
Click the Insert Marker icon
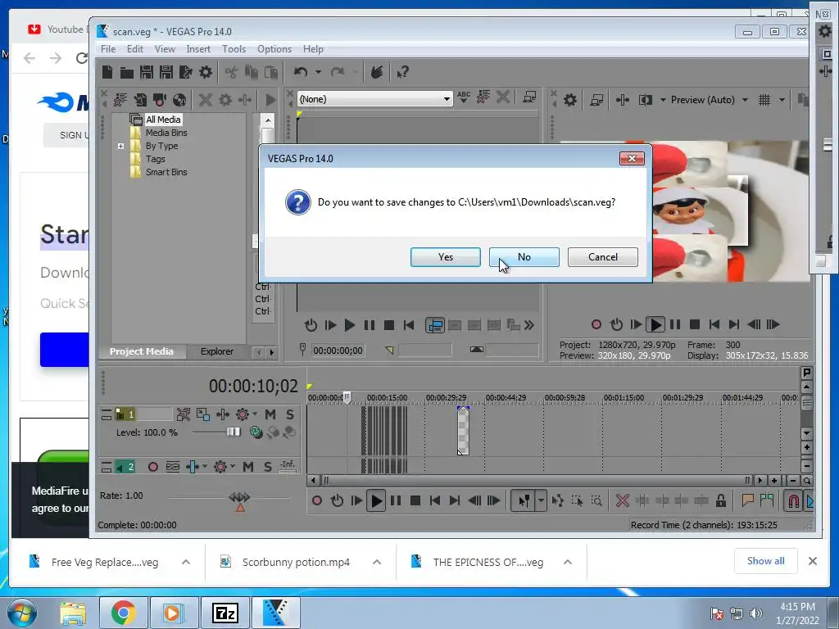(x=747, y=500)
